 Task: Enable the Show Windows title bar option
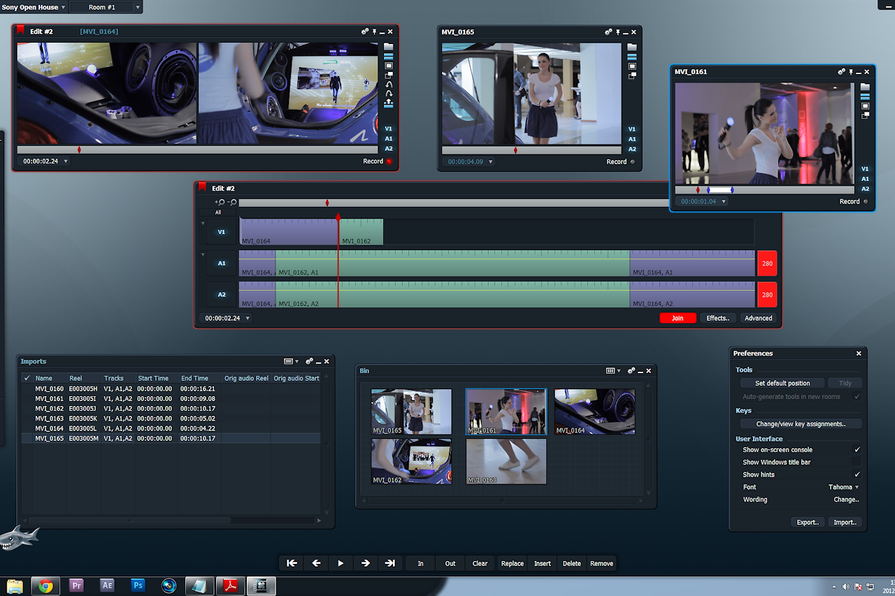point(857,463)
